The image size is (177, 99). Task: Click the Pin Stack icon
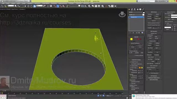click(130, 33)
